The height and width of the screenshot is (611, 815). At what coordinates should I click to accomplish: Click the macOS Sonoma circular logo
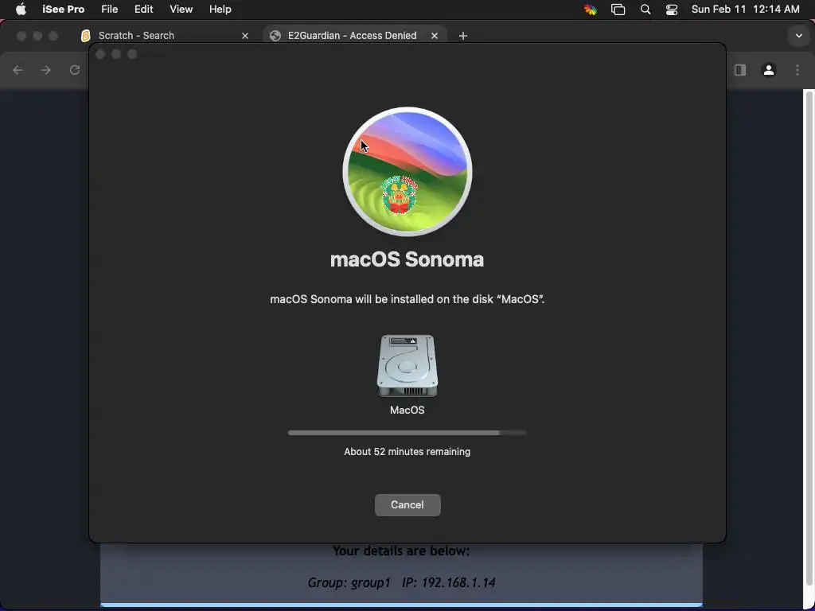point(407,172)
